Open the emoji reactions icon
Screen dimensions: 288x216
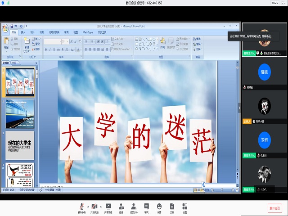pos(159,207)
